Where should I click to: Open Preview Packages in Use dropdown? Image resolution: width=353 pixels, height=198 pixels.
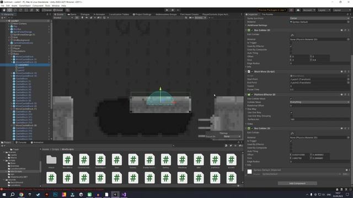(x=272, y=10)
